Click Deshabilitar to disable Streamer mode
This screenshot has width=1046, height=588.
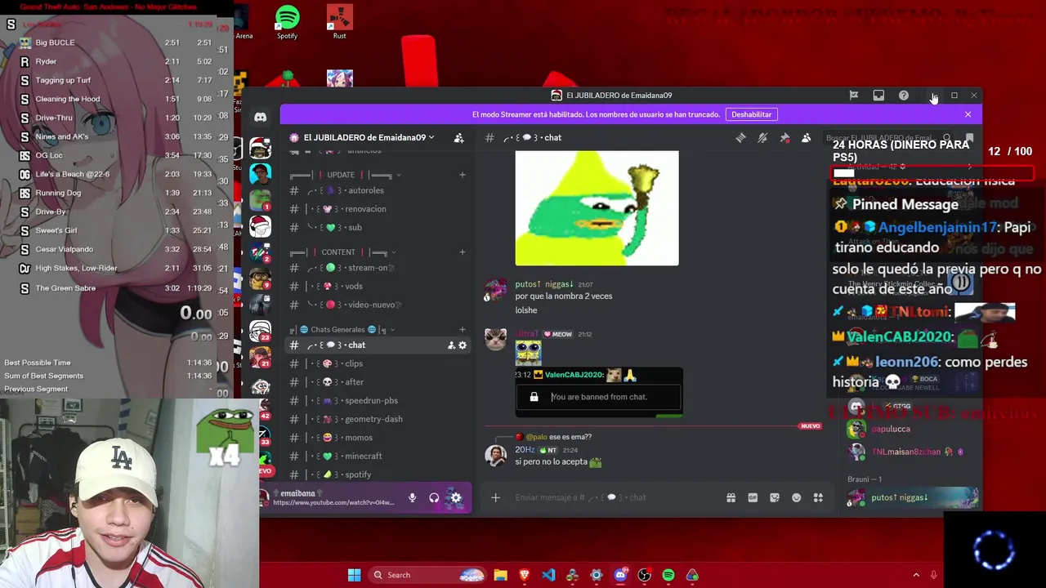point(751,114)
